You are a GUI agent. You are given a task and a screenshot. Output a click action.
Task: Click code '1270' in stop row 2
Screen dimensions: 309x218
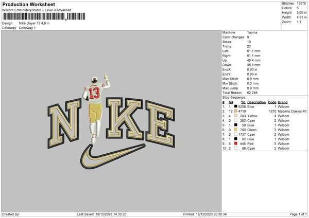[x=272, y=111]
